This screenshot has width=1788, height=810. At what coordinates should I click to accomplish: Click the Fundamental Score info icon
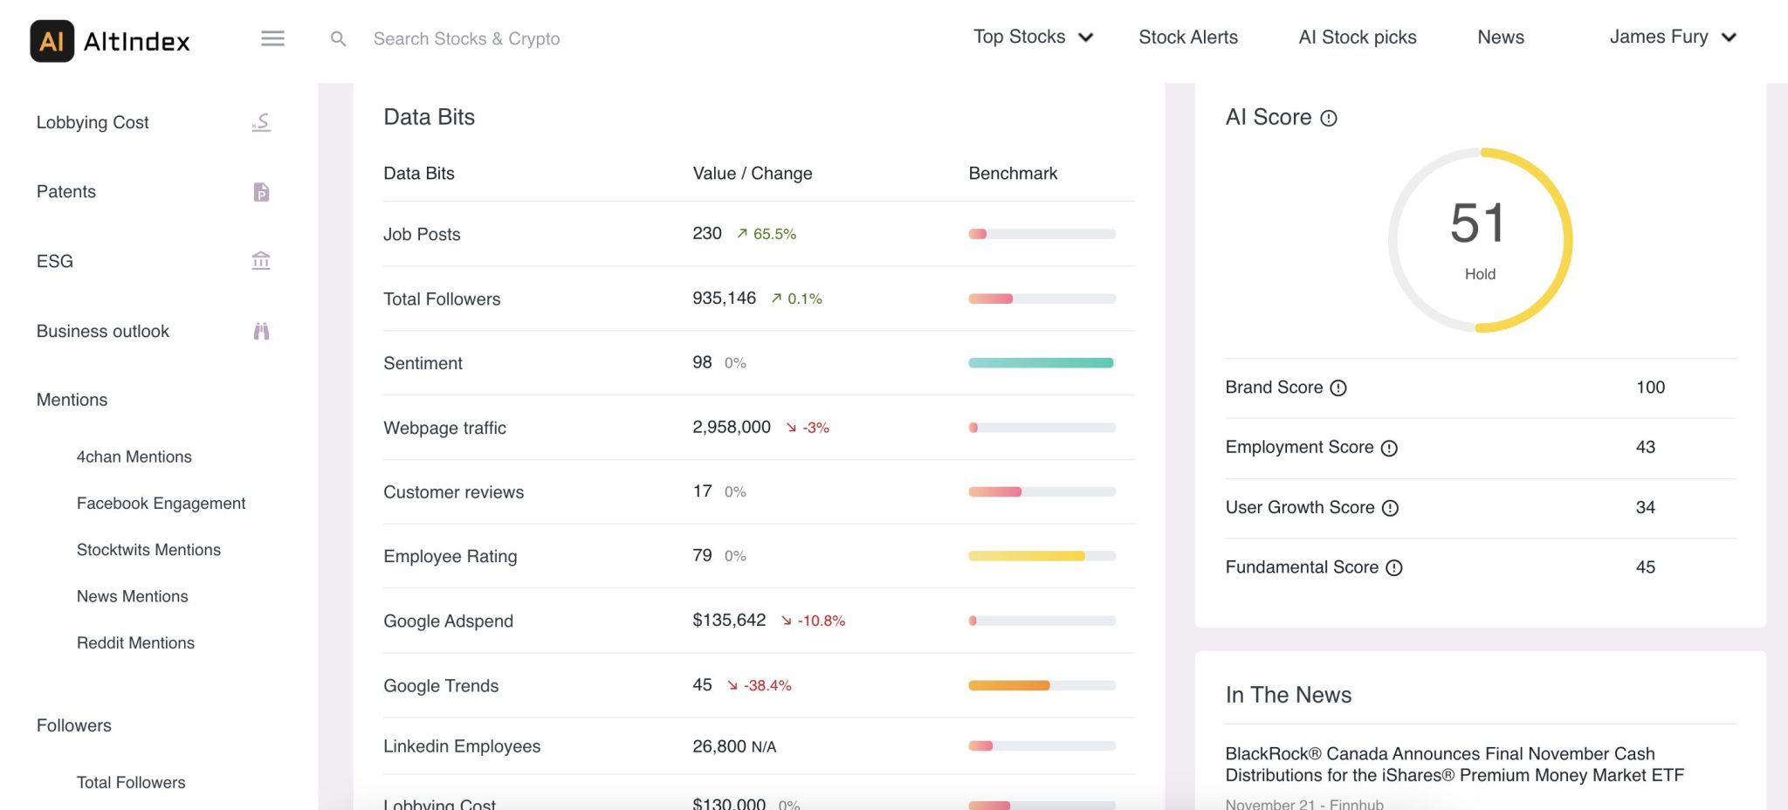click(x=1394, y=568)
